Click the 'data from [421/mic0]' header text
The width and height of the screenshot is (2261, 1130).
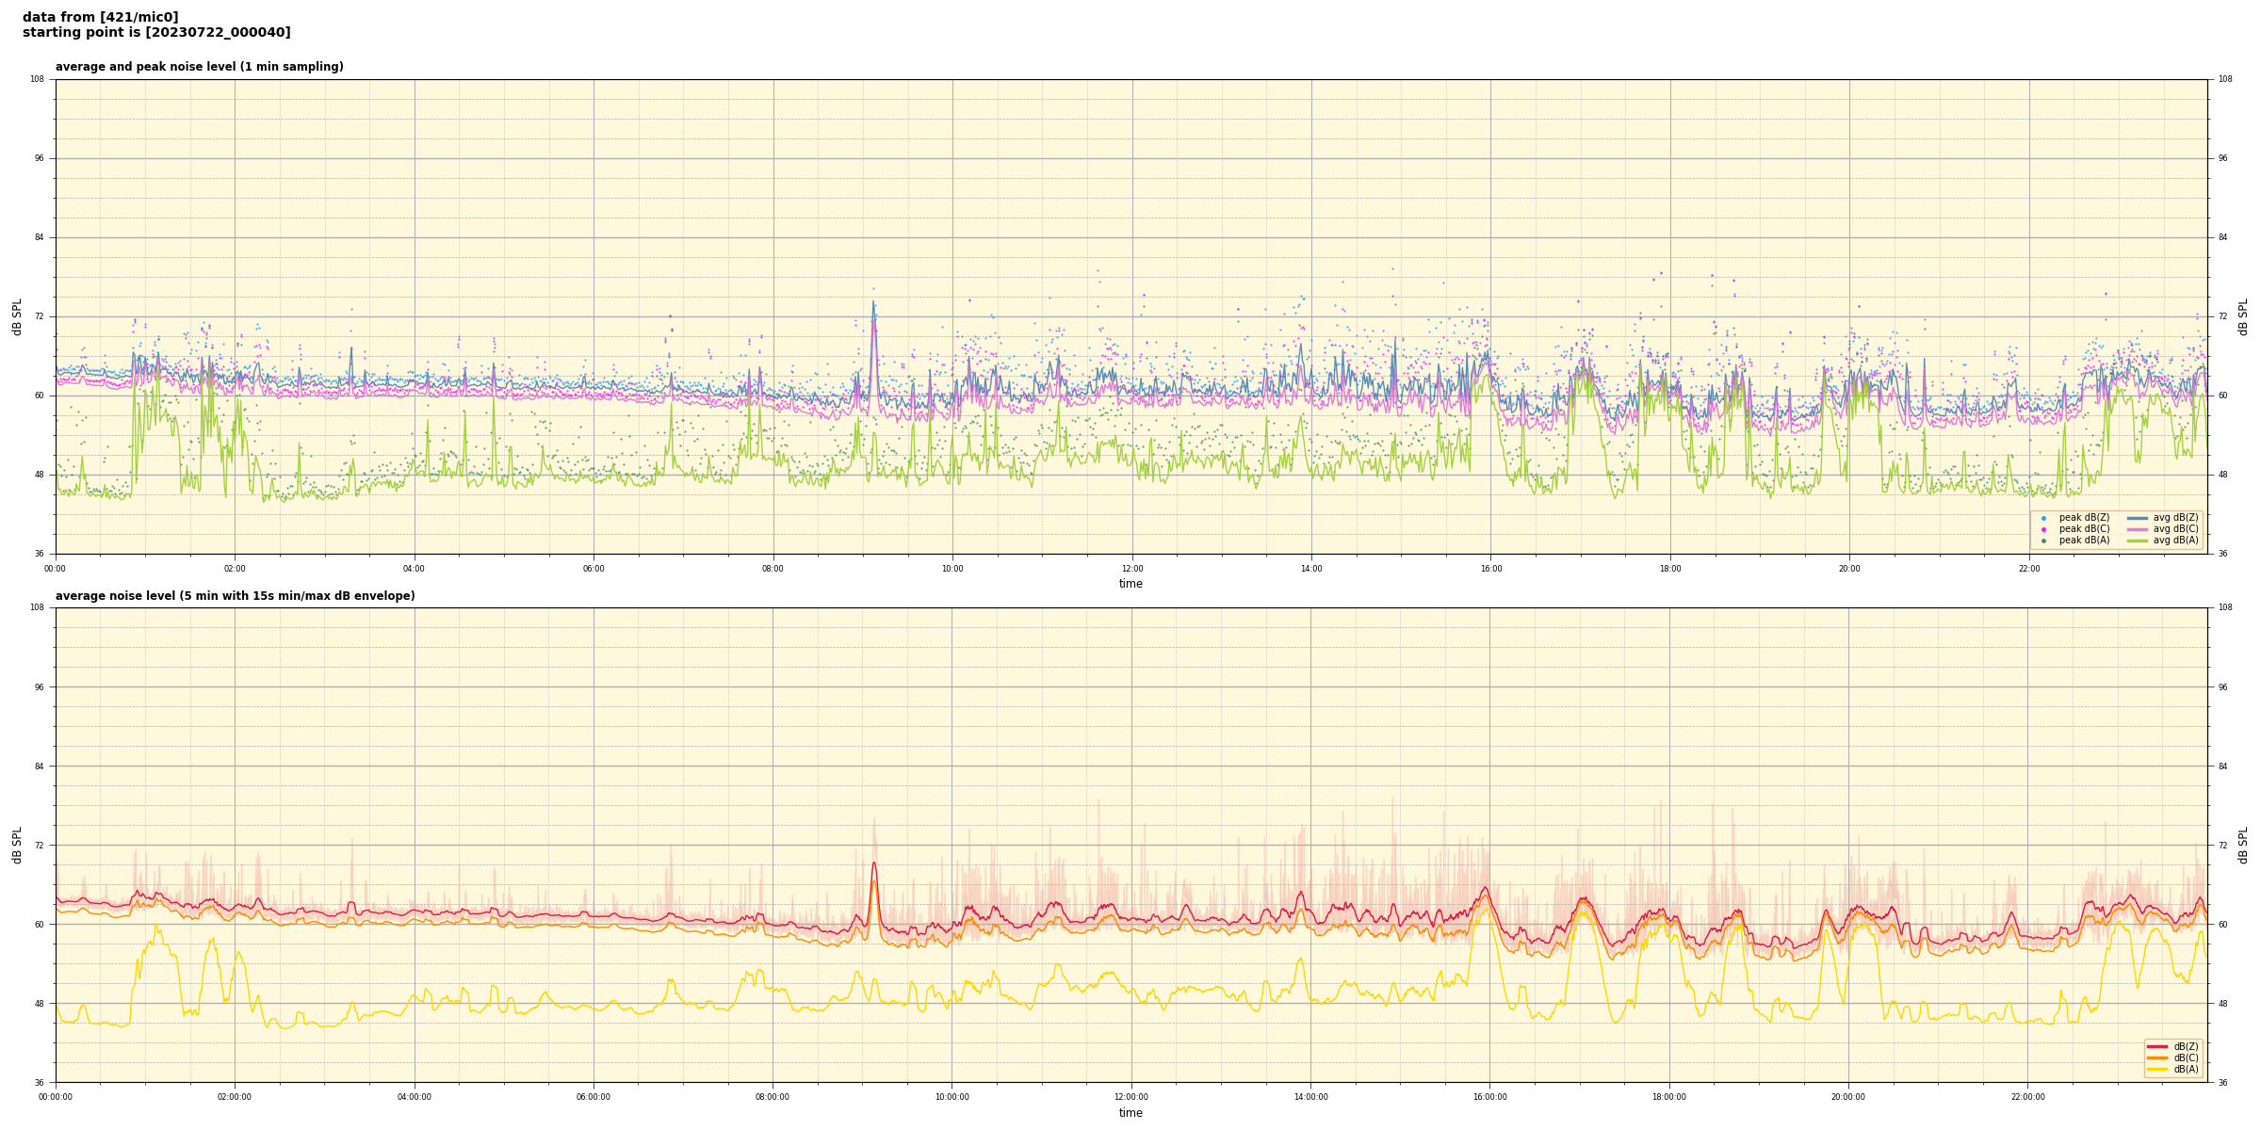[100, 17]
